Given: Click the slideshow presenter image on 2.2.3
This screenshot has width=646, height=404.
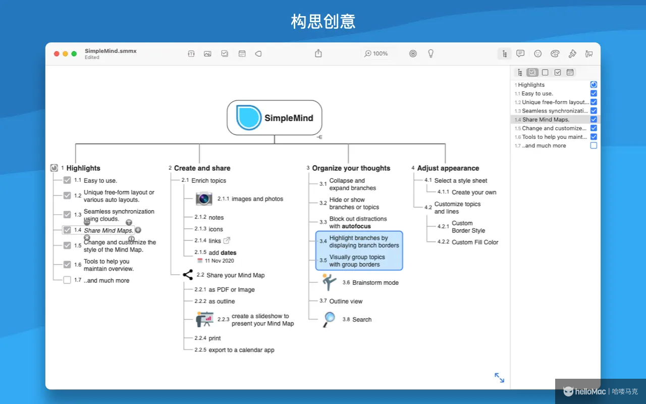Looking at the screenshot, I should 204,319.
